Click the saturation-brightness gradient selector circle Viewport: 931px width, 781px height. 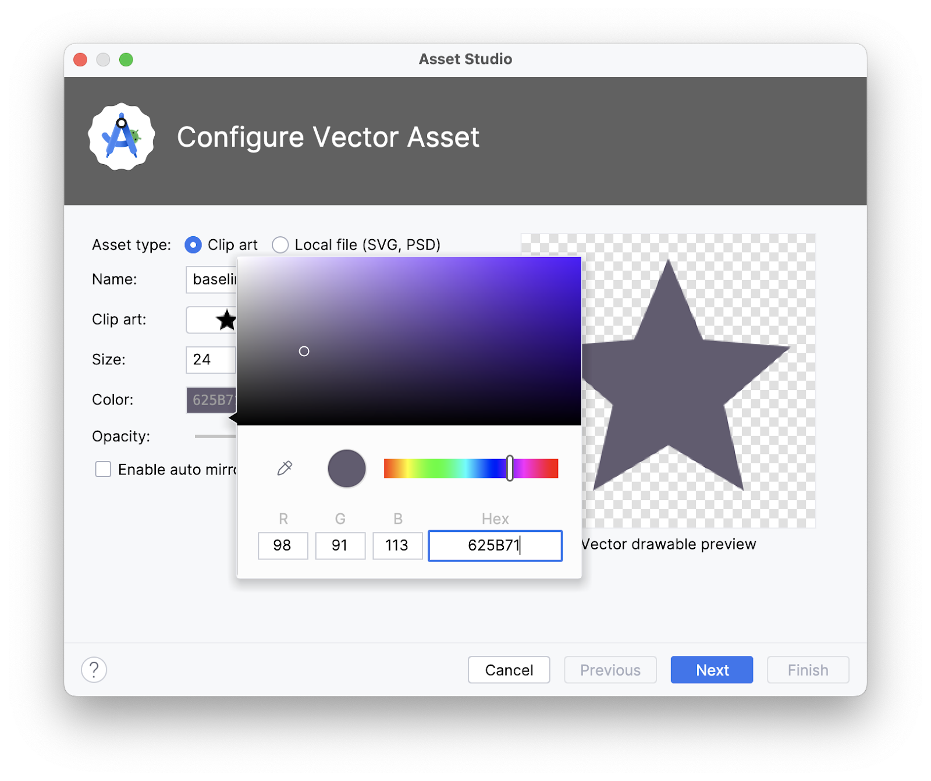click(x=304, y=352)
